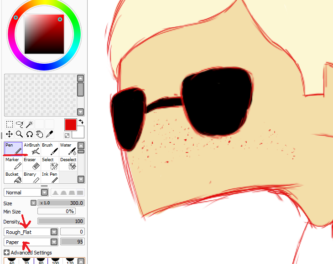Choose the flat square brush edge shape
The image size is (333, 264).
point(80,193)
